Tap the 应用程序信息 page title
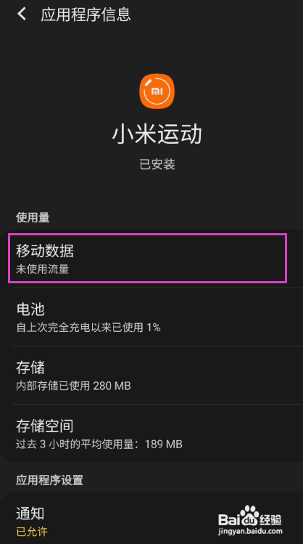This screenshot has width=303, height=544. 86,15
